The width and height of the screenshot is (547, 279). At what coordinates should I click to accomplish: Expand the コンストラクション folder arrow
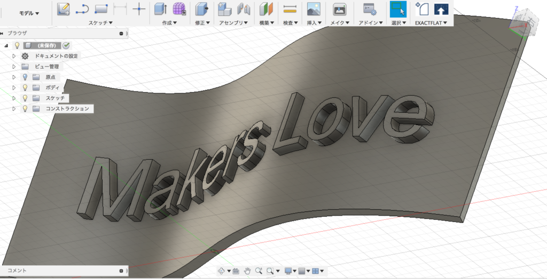tap(14, 109)
